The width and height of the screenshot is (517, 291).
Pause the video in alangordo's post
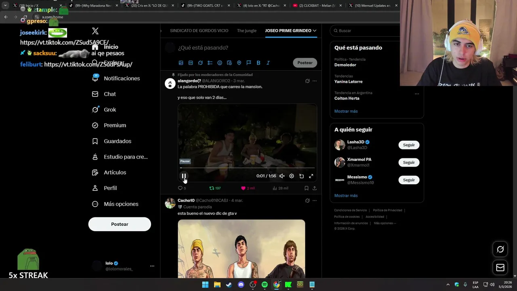[x=184, y=176]
